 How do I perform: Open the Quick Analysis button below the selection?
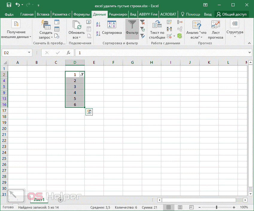[x=89, y=112]
